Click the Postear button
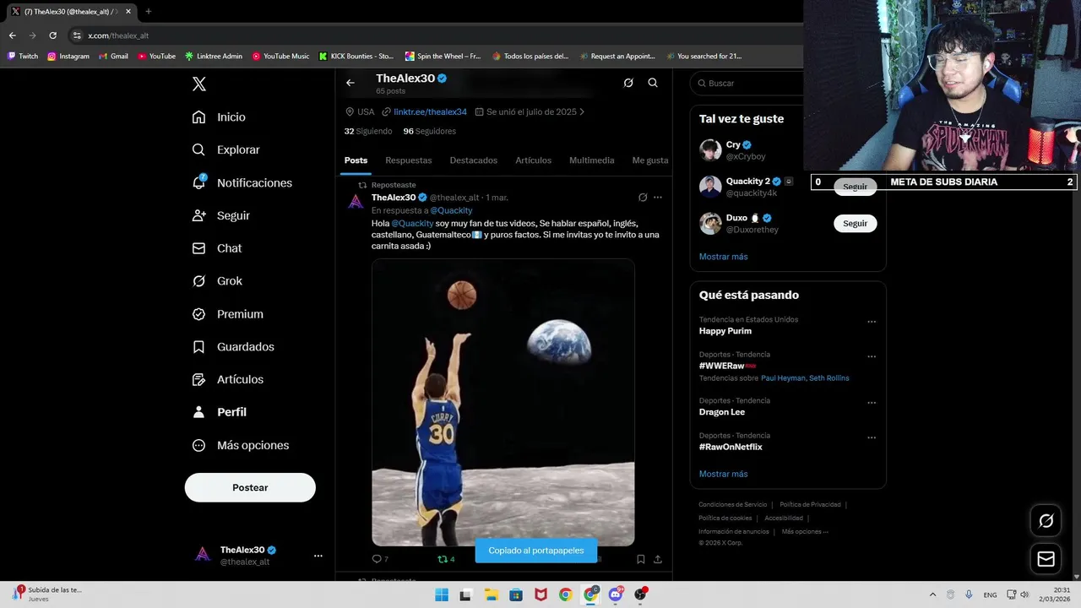This screenshot has height=608, width=1081. tap(250, 487)
